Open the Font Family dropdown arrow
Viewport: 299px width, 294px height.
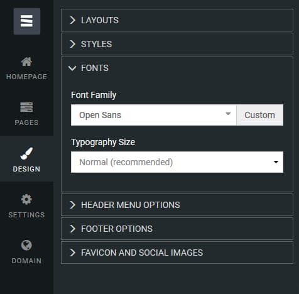pyautogui.click(x=228, y=114)
